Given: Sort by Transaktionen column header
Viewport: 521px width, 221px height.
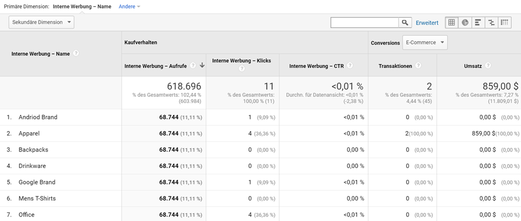Looking at the screenshot, I should tap(395, 66).
